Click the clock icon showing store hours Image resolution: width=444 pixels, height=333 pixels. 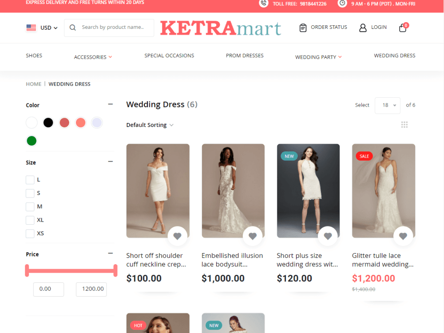(342, 4)
